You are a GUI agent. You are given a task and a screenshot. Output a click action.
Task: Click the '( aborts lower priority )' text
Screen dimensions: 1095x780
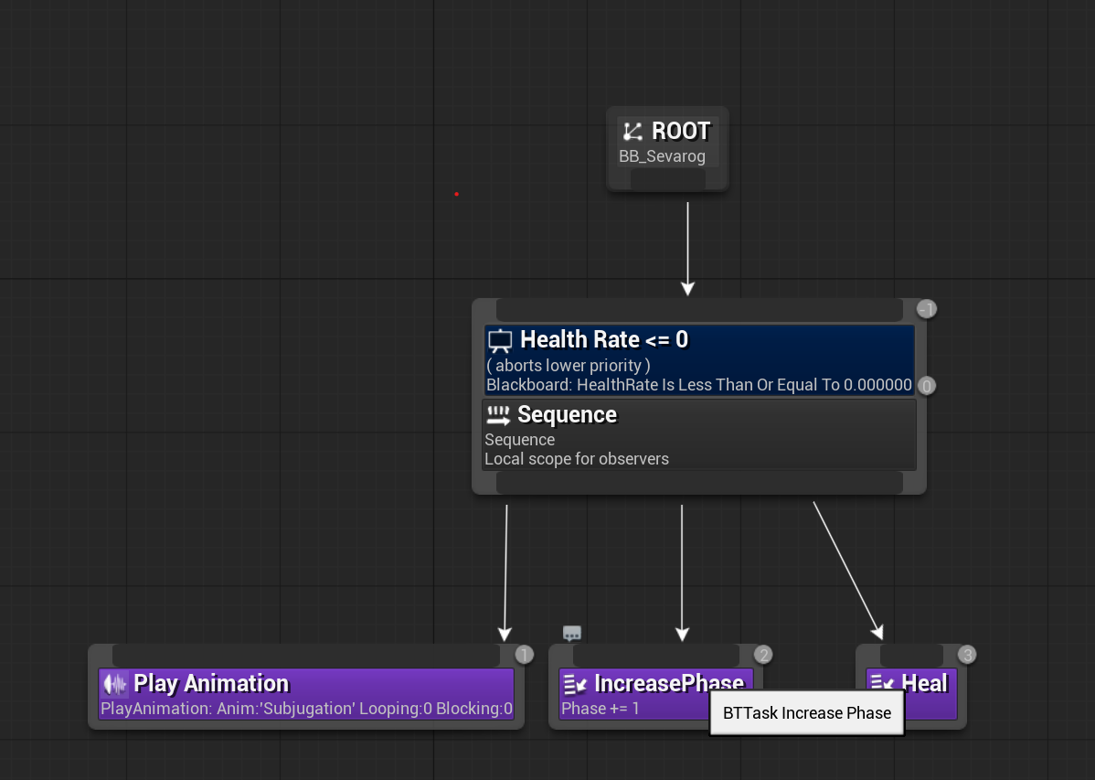[x=569, y=366]
